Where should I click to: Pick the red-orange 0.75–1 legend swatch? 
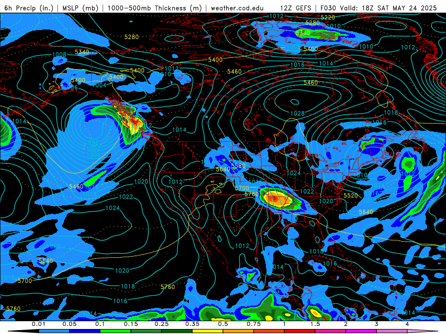tap(269, 331)
